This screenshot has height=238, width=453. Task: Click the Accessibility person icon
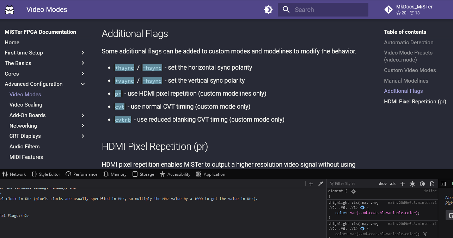(163, 174)
